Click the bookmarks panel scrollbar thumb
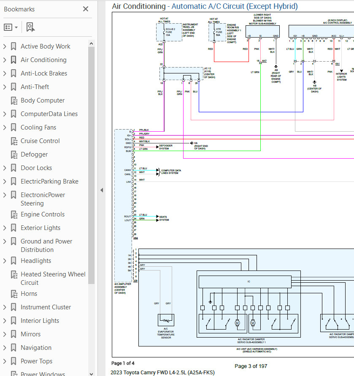The height and width of the screenshot is (376, 354). 91,165
